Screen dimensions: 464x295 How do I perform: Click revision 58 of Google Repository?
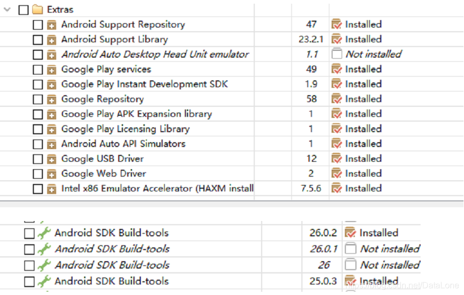pyautogui.click(x=311, y=99)
